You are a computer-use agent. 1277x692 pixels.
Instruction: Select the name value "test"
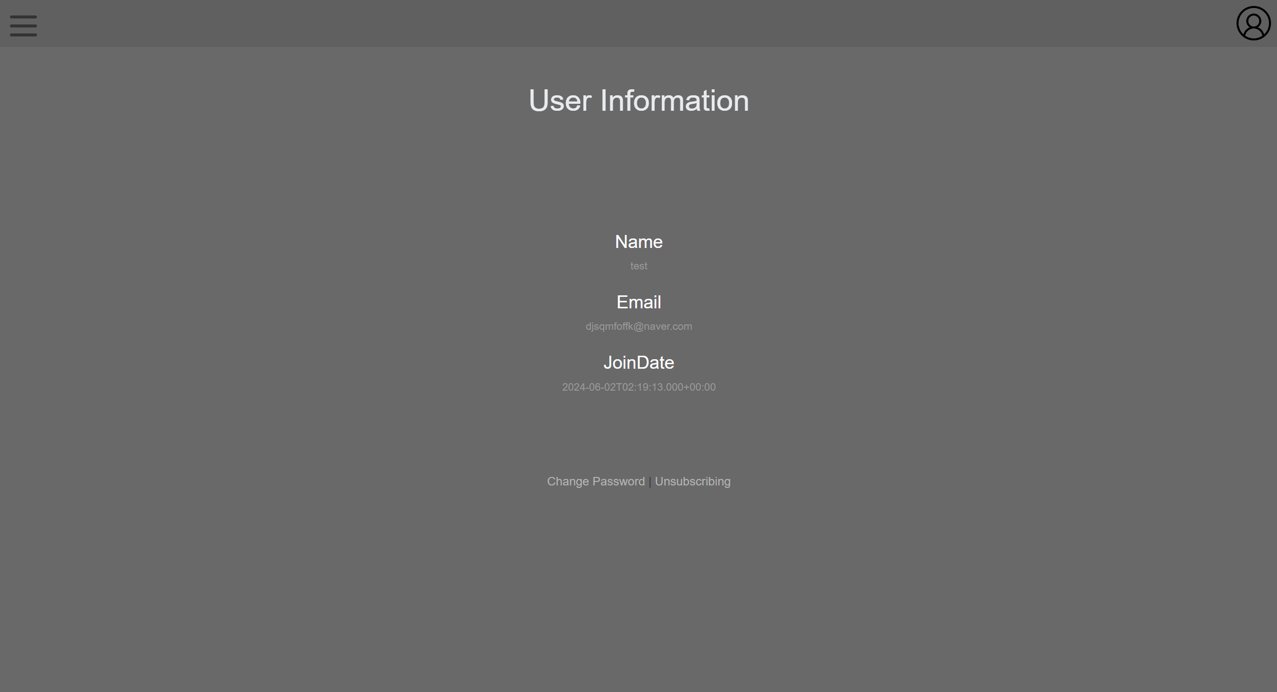point(639,266)
